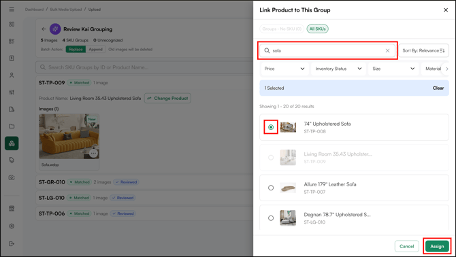Open three-dots menu on Sofa.webp image

pos(93,153)
